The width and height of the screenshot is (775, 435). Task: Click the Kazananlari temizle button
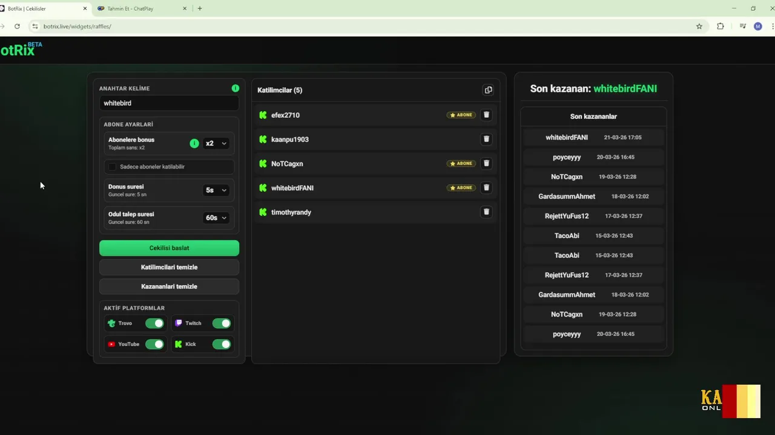(169, 286)
